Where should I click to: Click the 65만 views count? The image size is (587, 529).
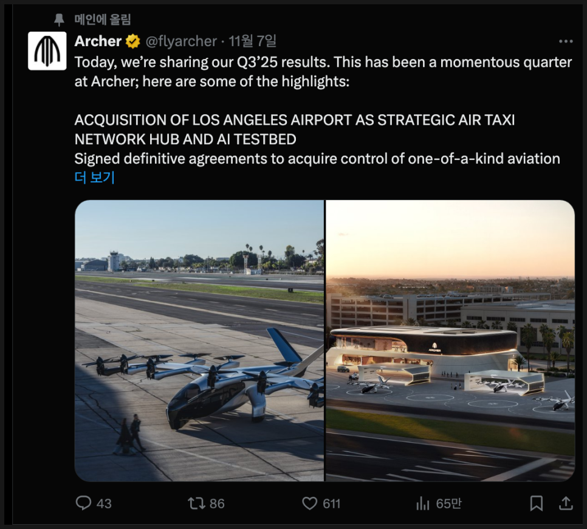pyautogui.click(x=448, y=503)
